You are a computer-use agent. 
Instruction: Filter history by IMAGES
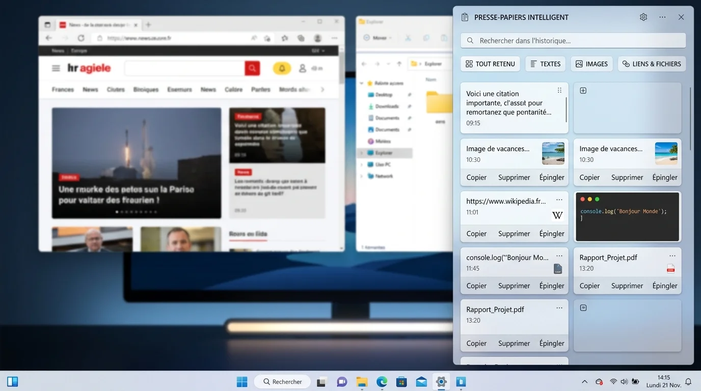coord(591,64)
